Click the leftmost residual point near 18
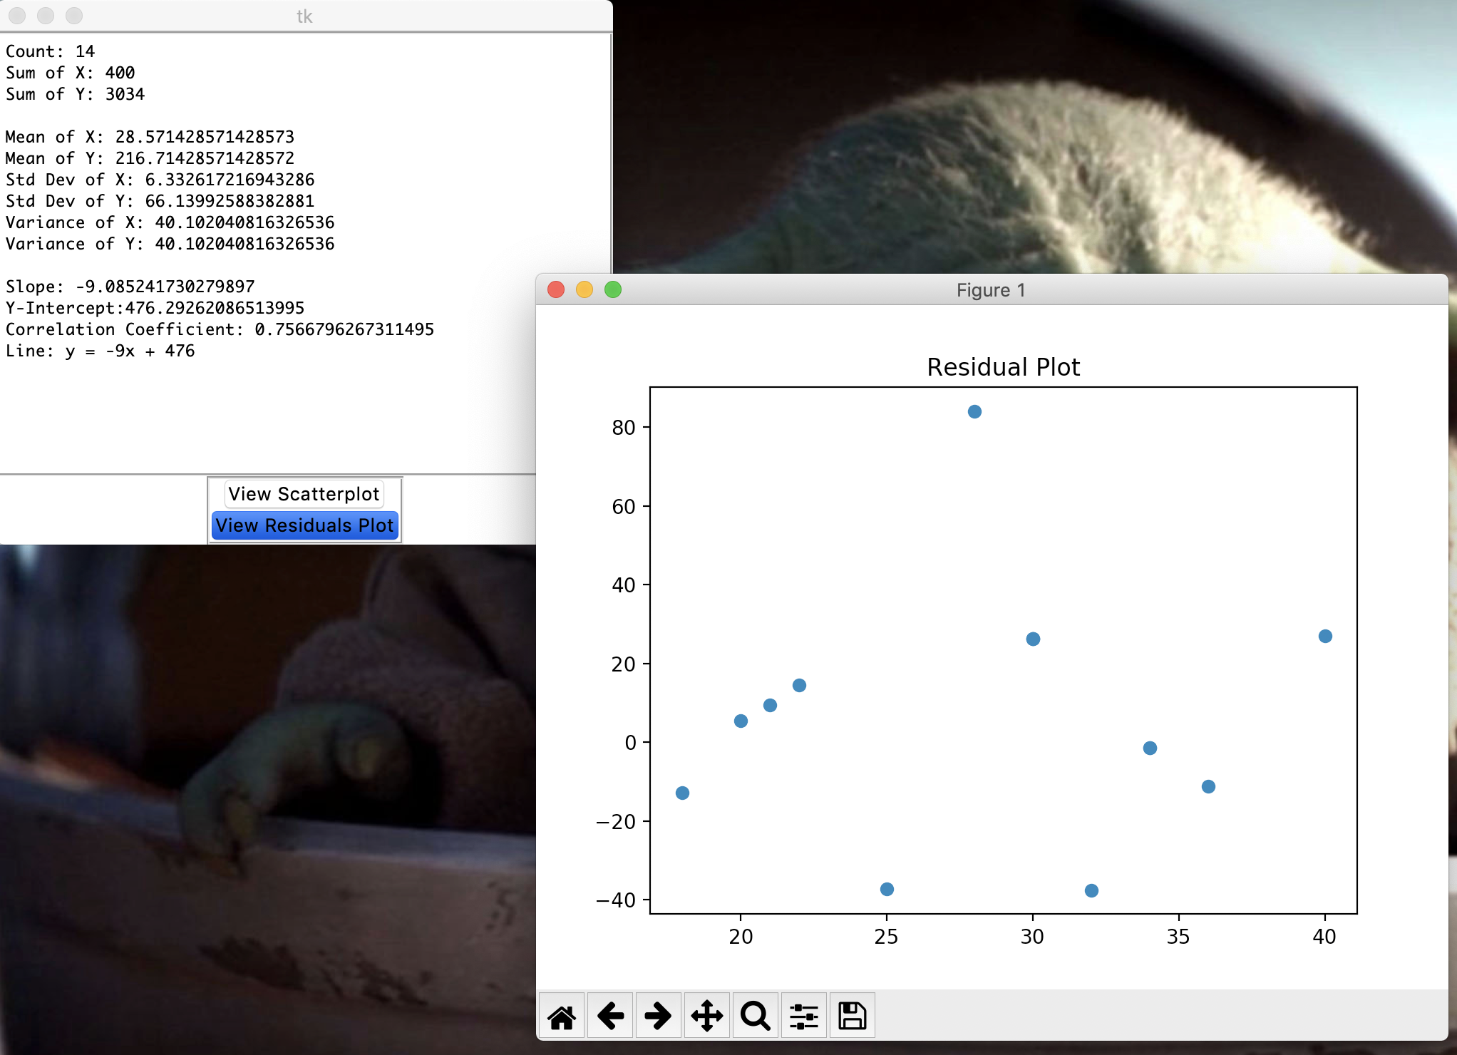This screenshot has height=1055, width=1457. (682, 793)
